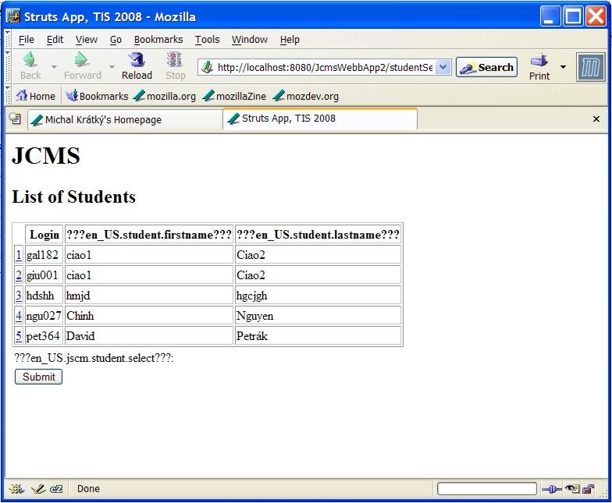Open student link number 5
Viewport: 612px width, 503px height.
[19, 335]
